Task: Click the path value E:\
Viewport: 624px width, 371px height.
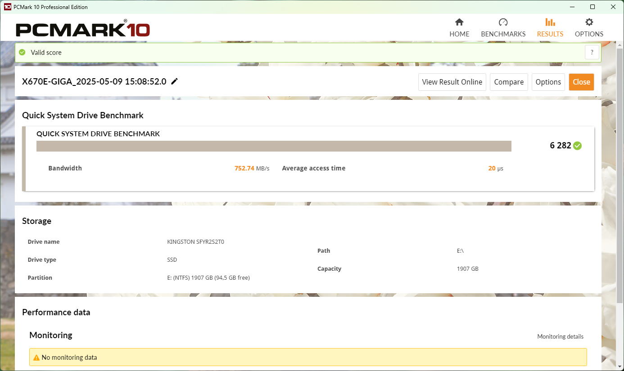Action: (460, 251)
